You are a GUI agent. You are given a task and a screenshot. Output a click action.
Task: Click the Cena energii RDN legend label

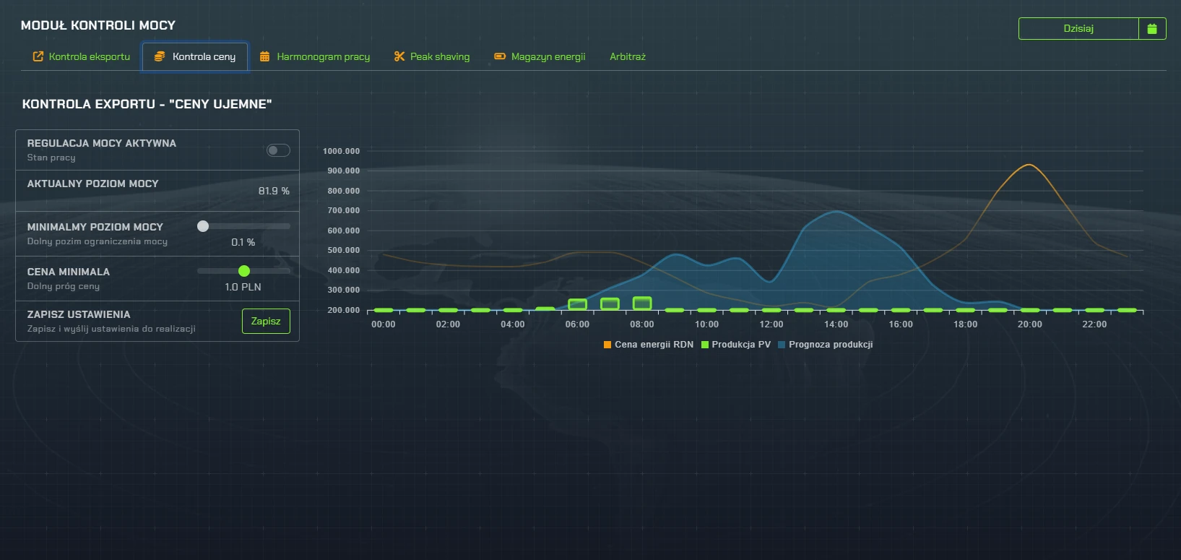tap(654, 345)
